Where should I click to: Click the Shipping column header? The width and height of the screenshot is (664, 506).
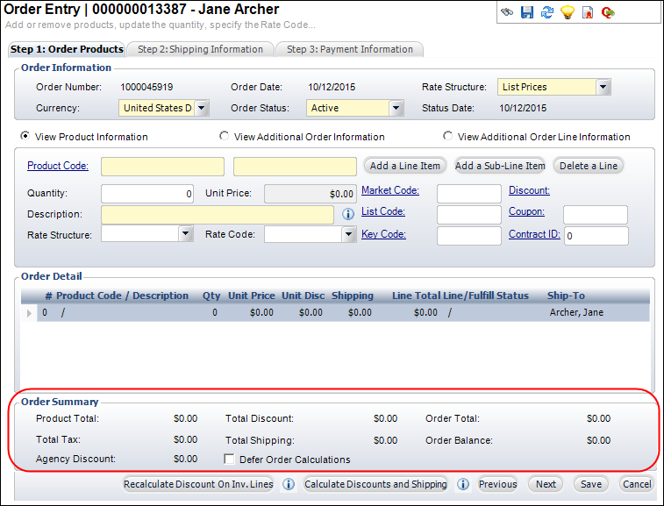[353, 296]
